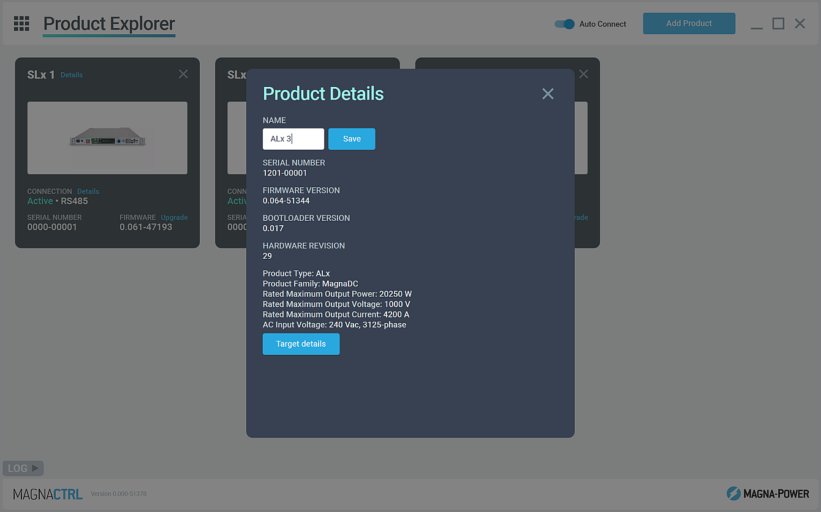Toggle the Auto Connect switch
This screenshot has width=821, height=512.
click(x=564, y=24)
